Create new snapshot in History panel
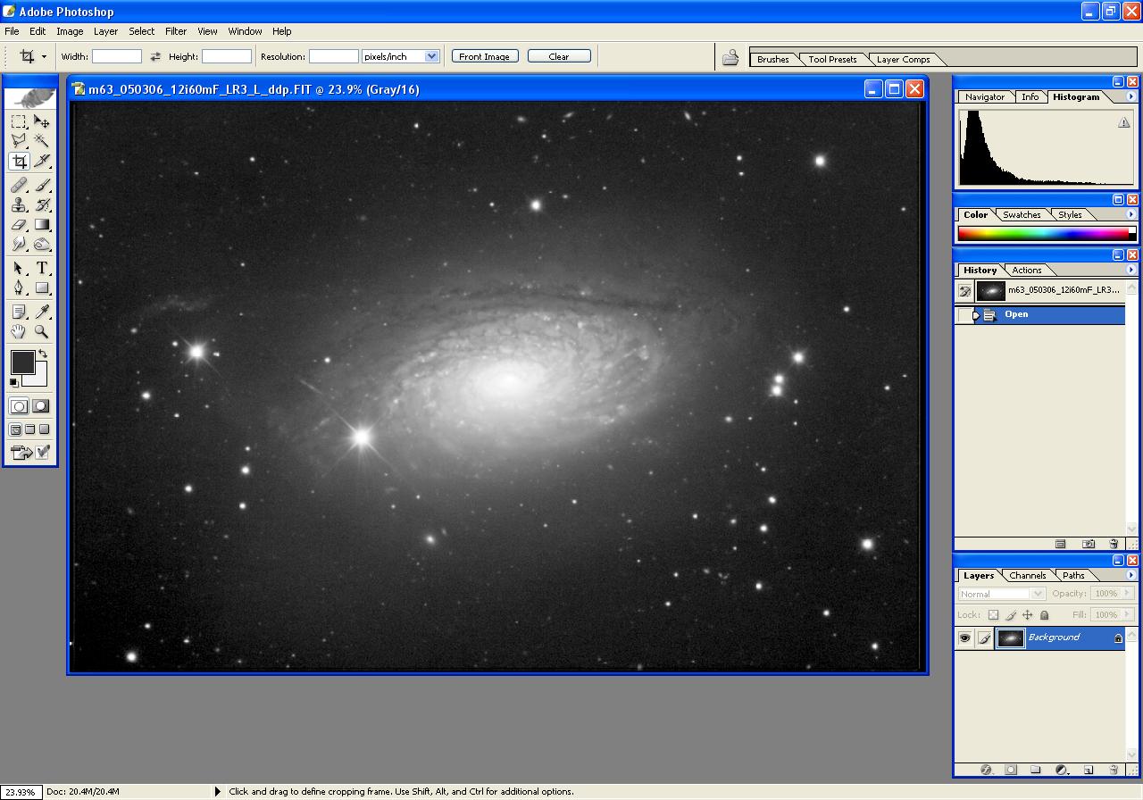 [1089, 544]
